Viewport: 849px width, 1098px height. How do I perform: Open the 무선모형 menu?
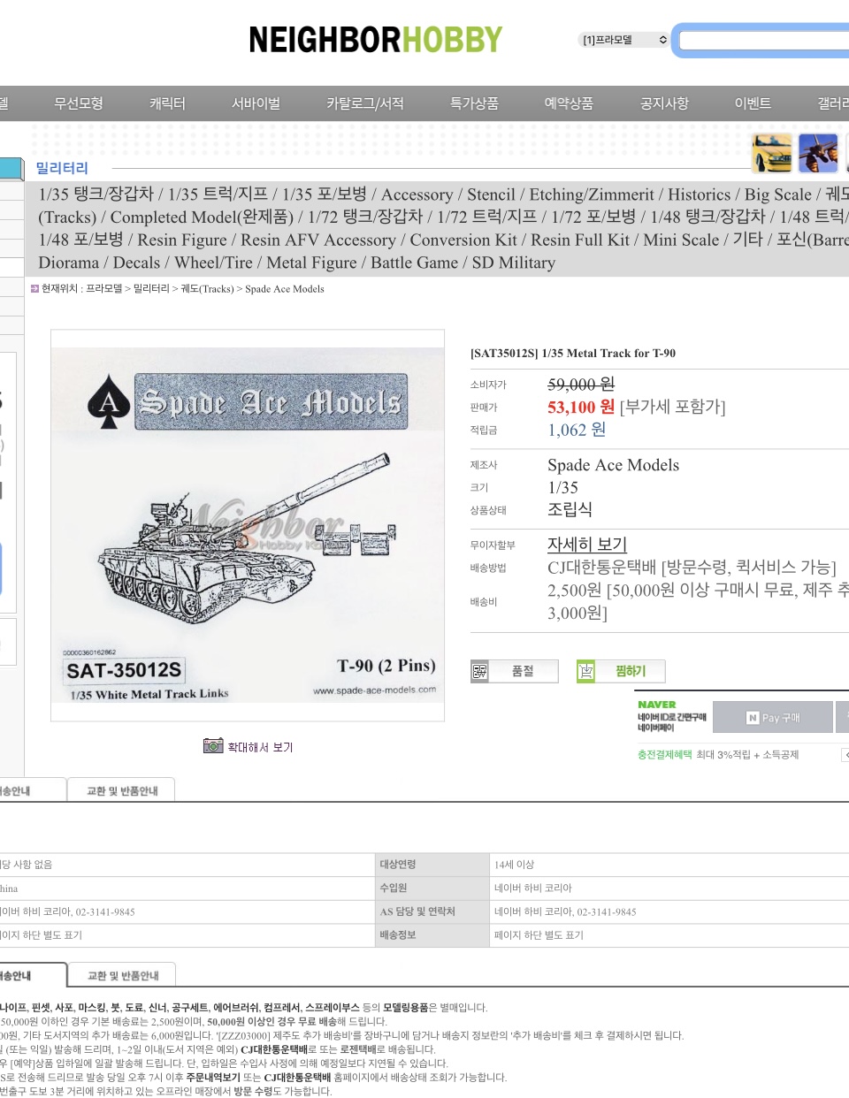(x=79, y=103)
